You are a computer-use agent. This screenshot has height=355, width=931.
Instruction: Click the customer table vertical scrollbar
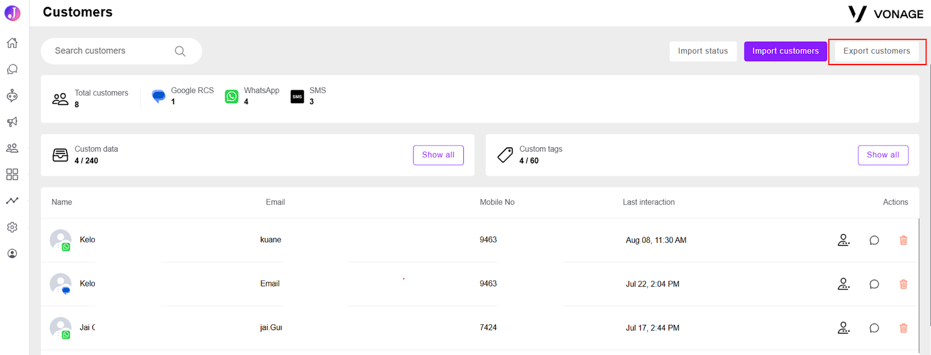tap(919, 285)
